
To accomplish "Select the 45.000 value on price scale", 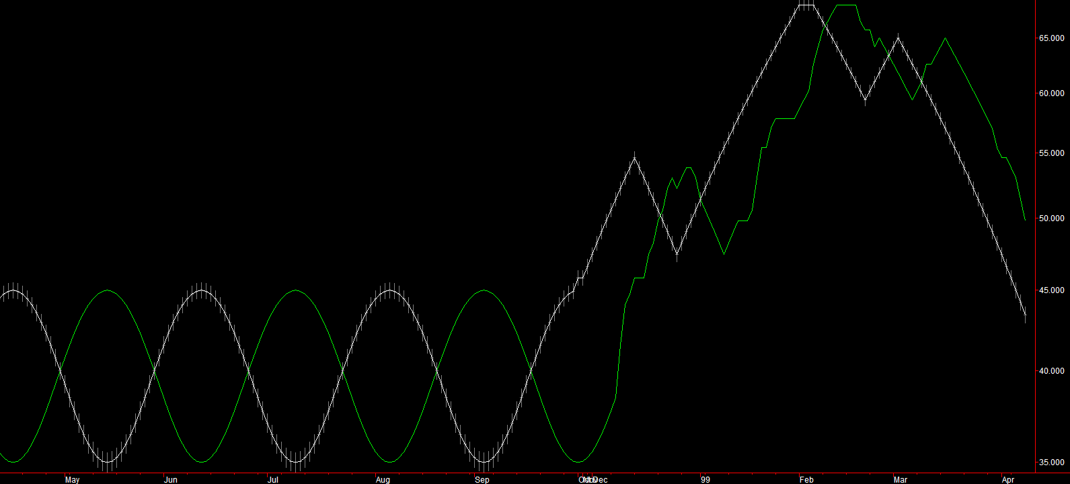I will (x=1052, y=290).
